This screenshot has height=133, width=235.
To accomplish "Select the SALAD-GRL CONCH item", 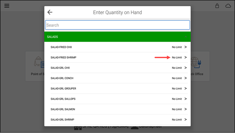I will (119, 78).
